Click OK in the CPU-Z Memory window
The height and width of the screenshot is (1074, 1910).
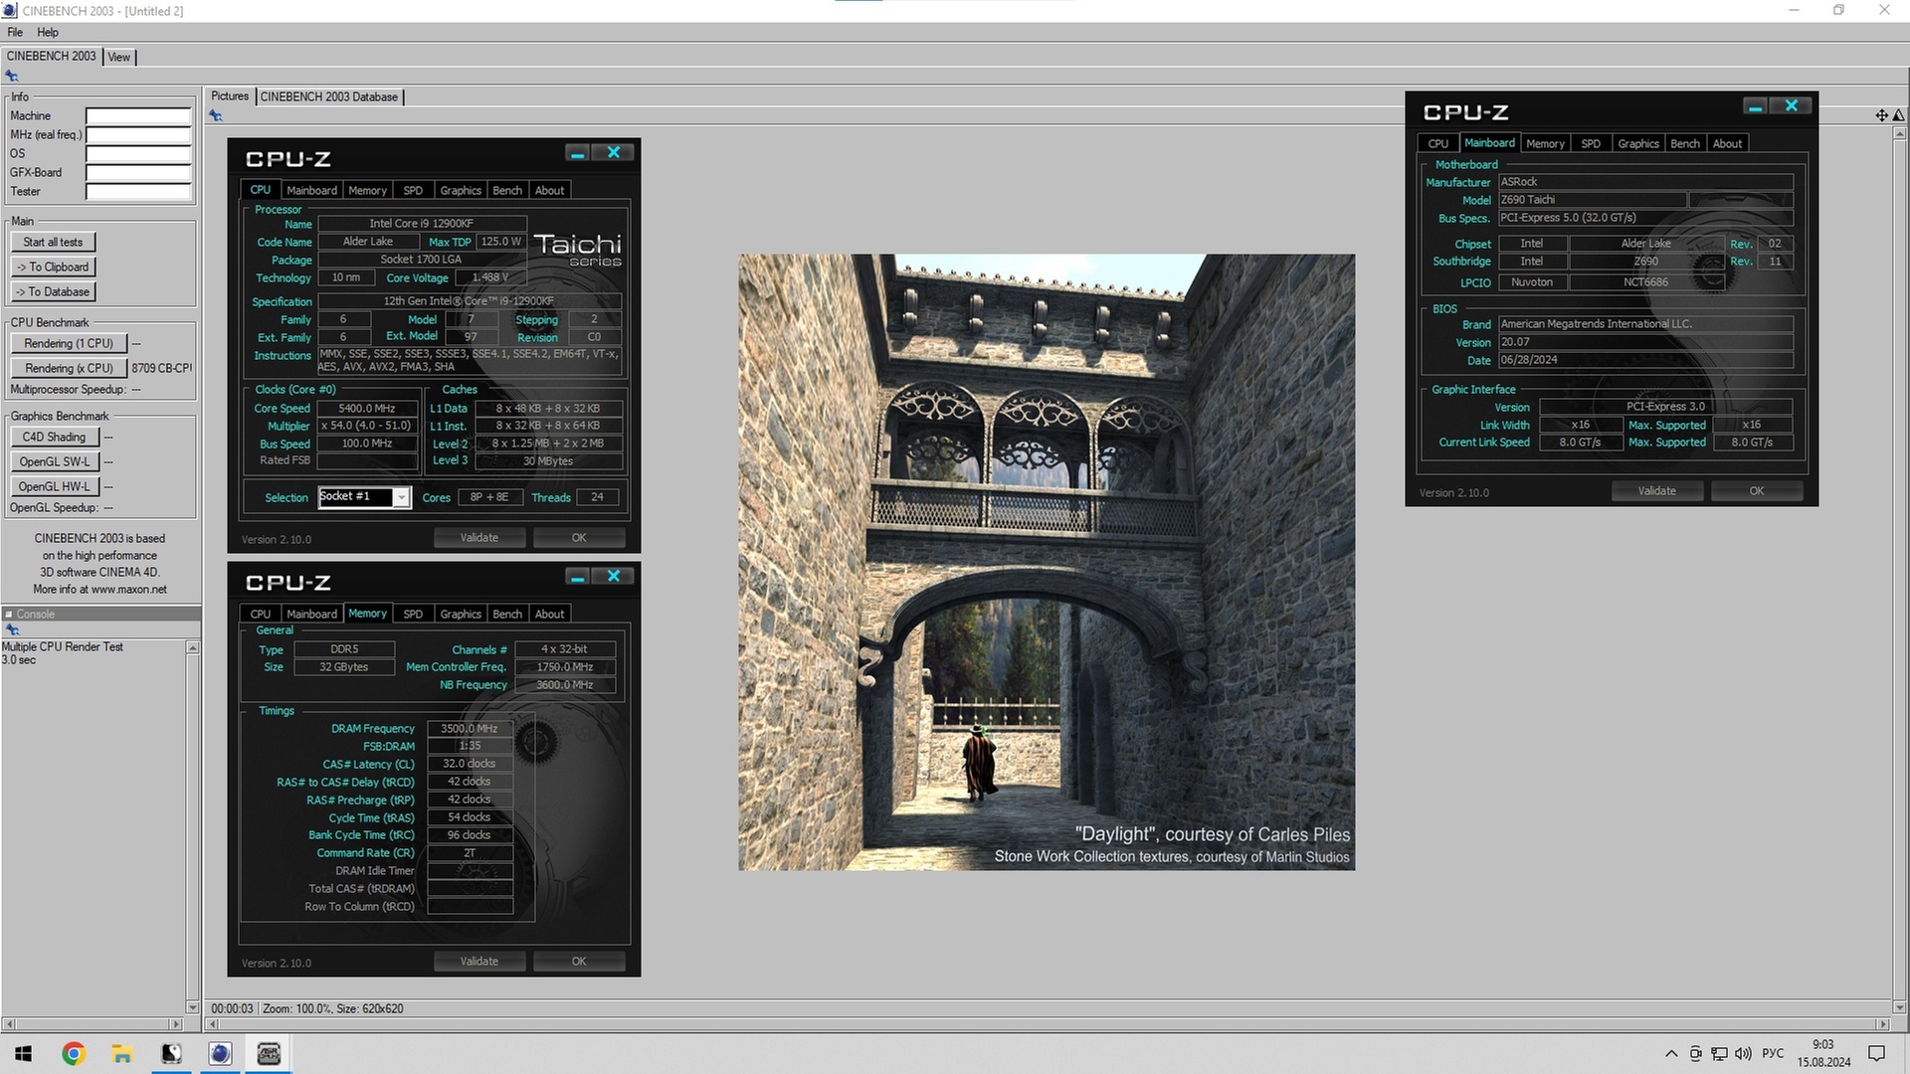(x=579, y=962)
